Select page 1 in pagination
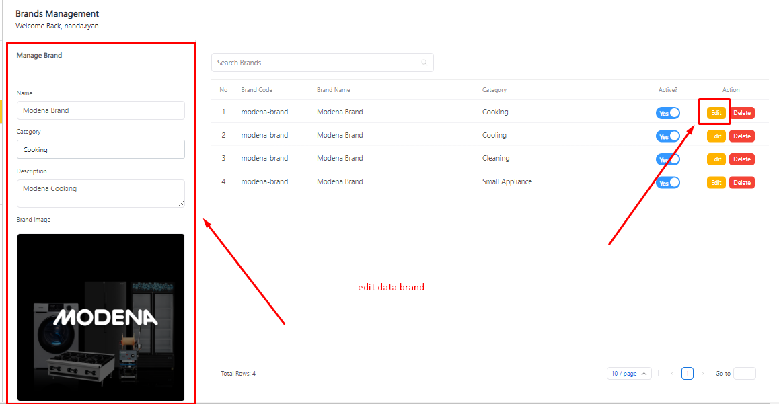The image size is (779, 404). point(687,374)
